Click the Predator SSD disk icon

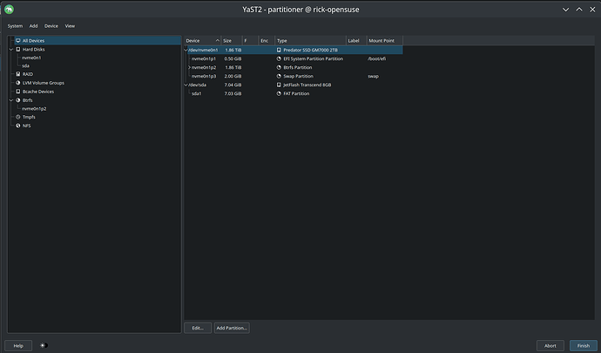coord(279,50)
